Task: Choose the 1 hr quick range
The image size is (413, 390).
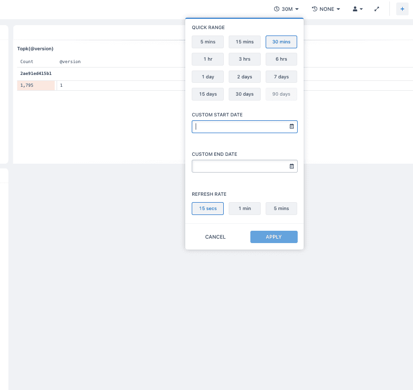Action: (208, 59)
